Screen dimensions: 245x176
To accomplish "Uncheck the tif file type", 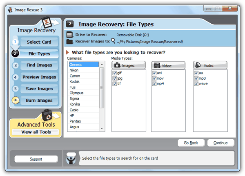I will coord(115,84).
